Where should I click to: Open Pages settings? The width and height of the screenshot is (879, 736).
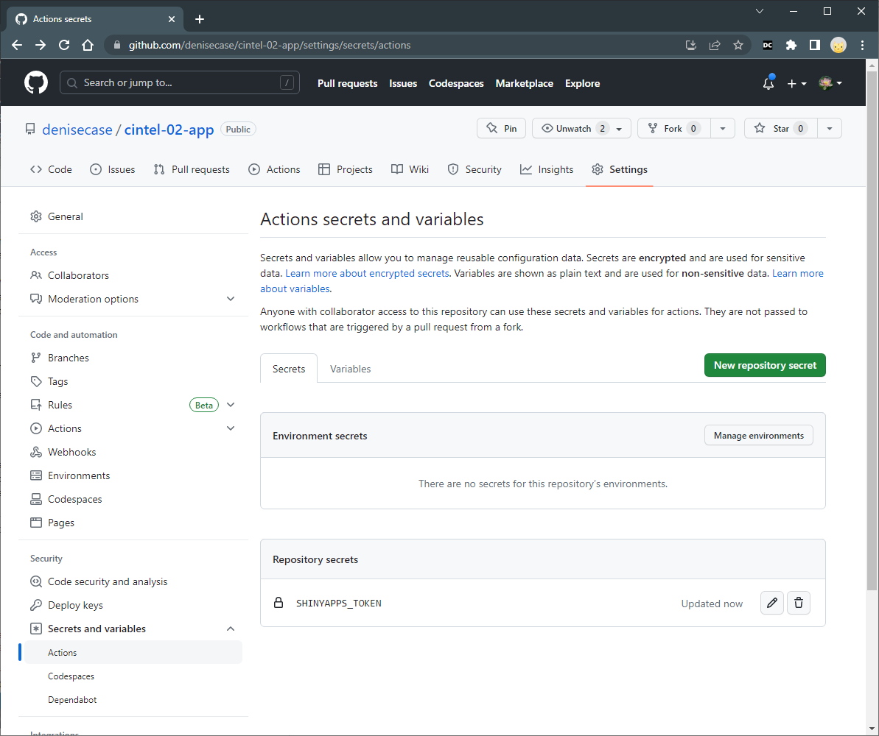(133, 522)
